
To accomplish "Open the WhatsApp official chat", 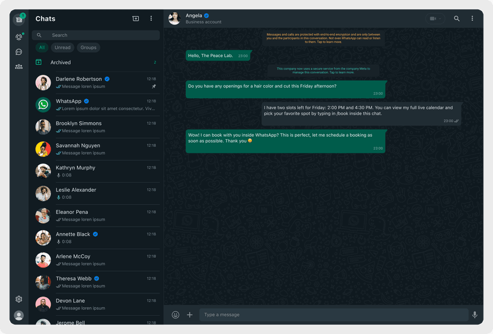I will tap(96, 105).
